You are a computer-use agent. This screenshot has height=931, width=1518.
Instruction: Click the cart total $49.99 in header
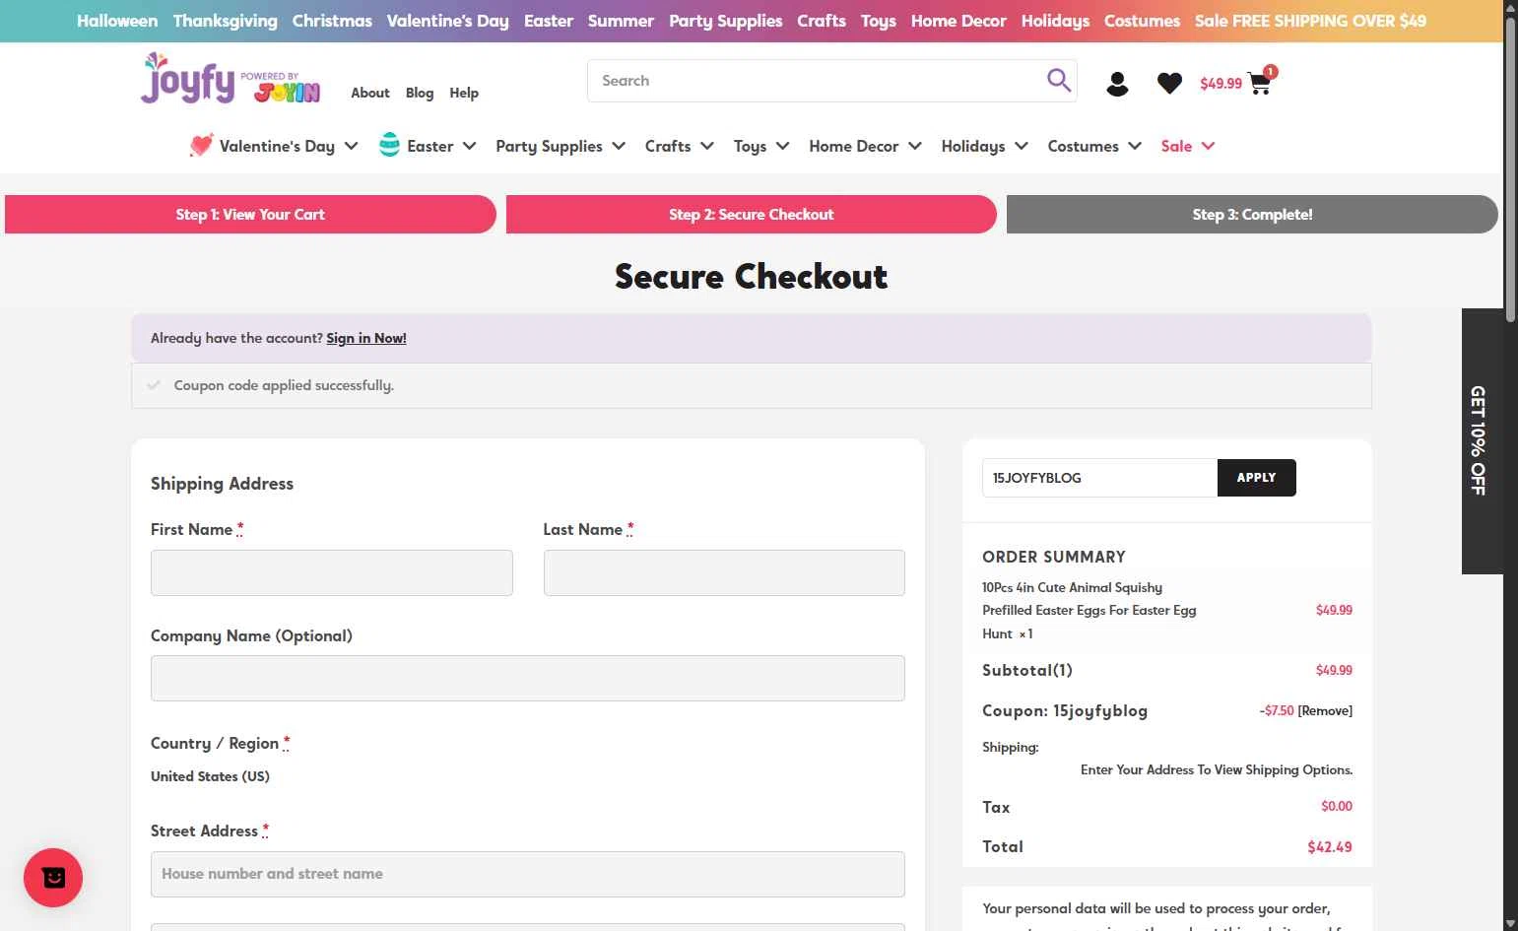(x=1221, y=84)
